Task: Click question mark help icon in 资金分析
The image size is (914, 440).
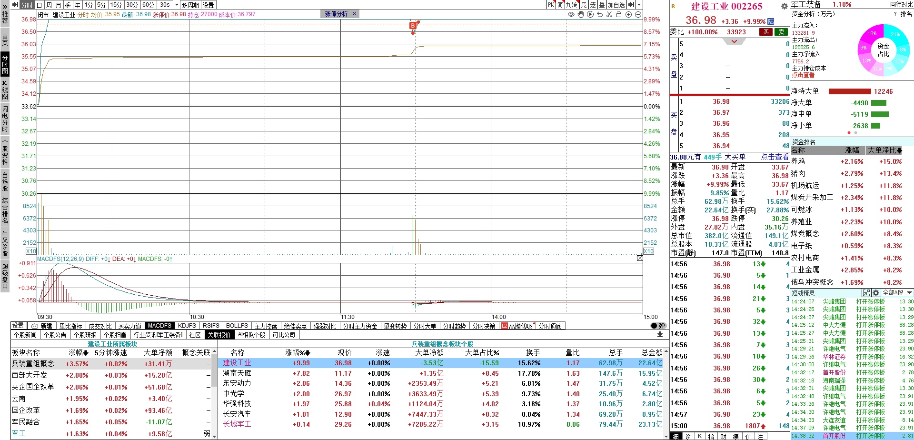Action: 895,14
